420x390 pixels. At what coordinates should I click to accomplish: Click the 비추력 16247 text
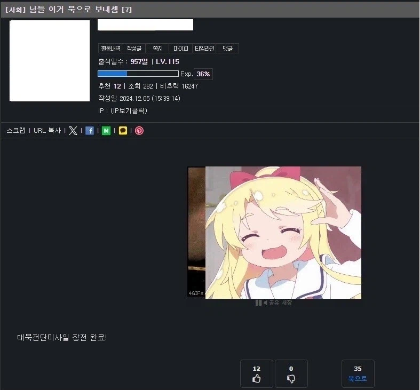(179, 86)
